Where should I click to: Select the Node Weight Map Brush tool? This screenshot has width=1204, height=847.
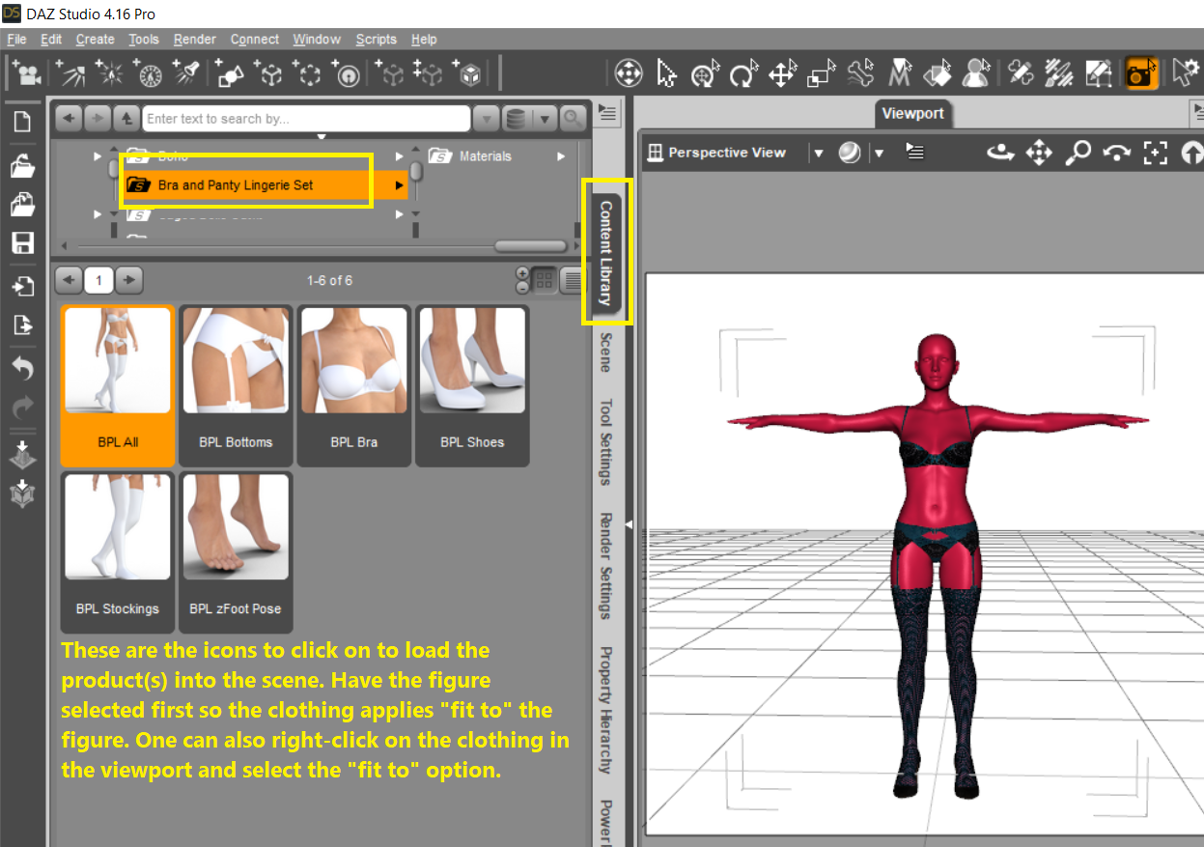(x=1059, y=73)
